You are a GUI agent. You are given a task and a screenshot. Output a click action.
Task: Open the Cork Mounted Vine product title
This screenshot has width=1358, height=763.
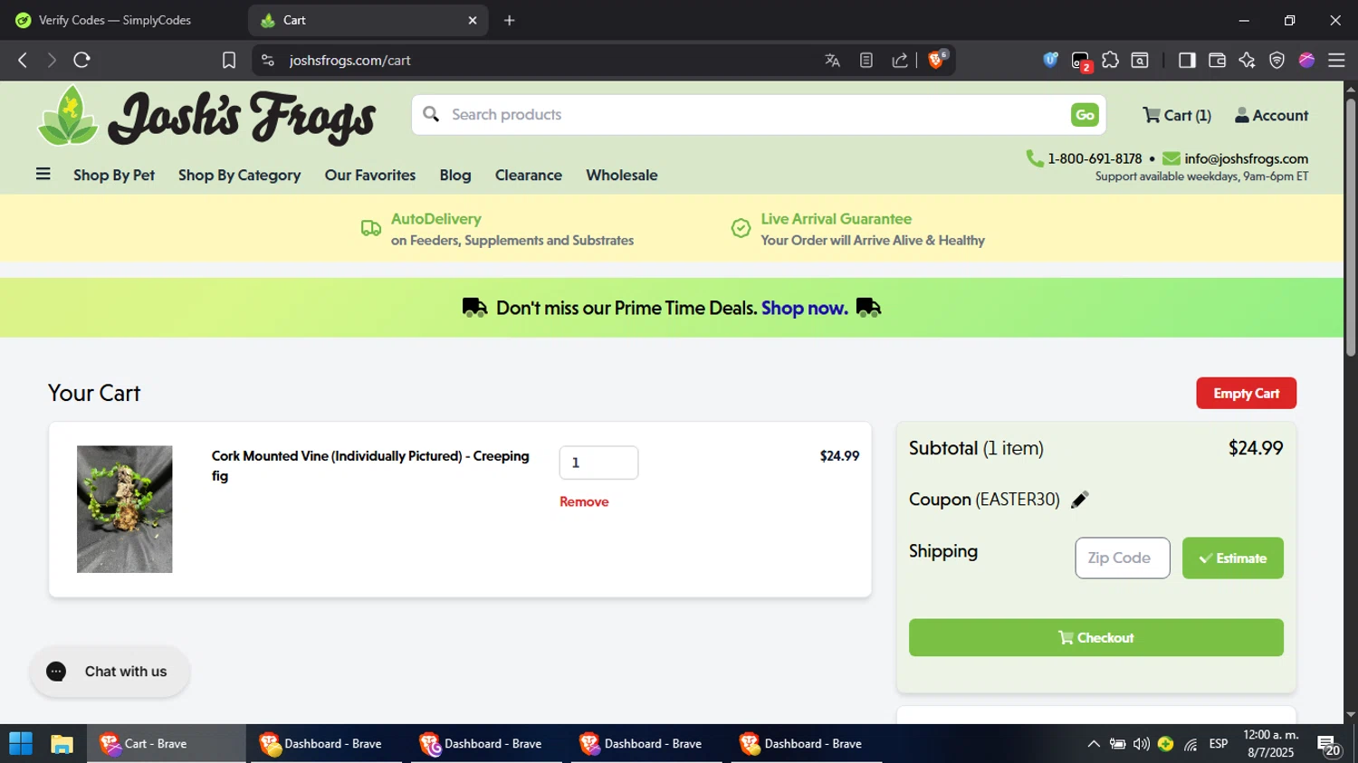(370, 465)
